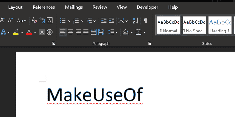Screen dimensions: 235x117
Task: Click the Borders icon
Action: (x=138, y=32)
